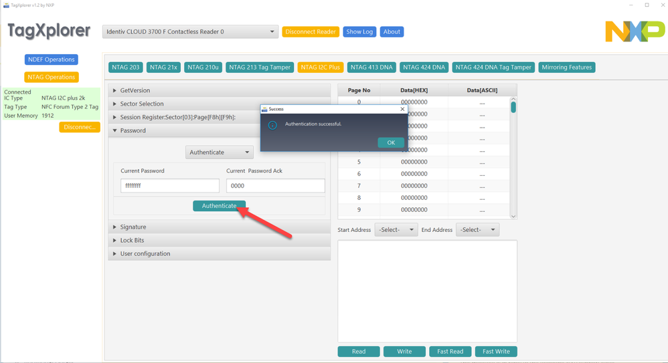Close the Success dialog with X
Image resolution: width=668 pixels, height=363 pixels.
402,109
